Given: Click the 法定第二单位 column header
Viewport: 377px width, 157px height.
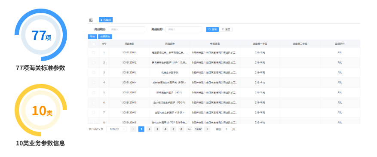Looking at the screenshot, I should pyautogui.click(x=300, y=44).
